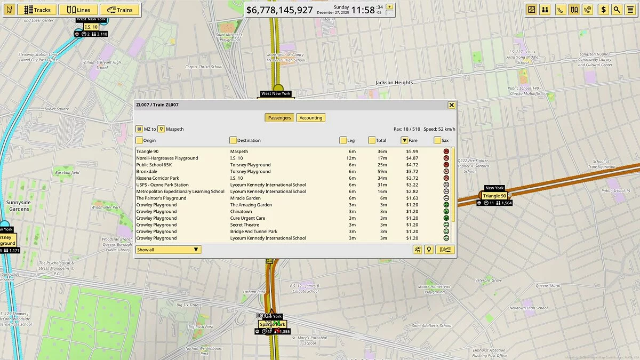
Task: Increase game speed with plus button
Action: (389, 6)
